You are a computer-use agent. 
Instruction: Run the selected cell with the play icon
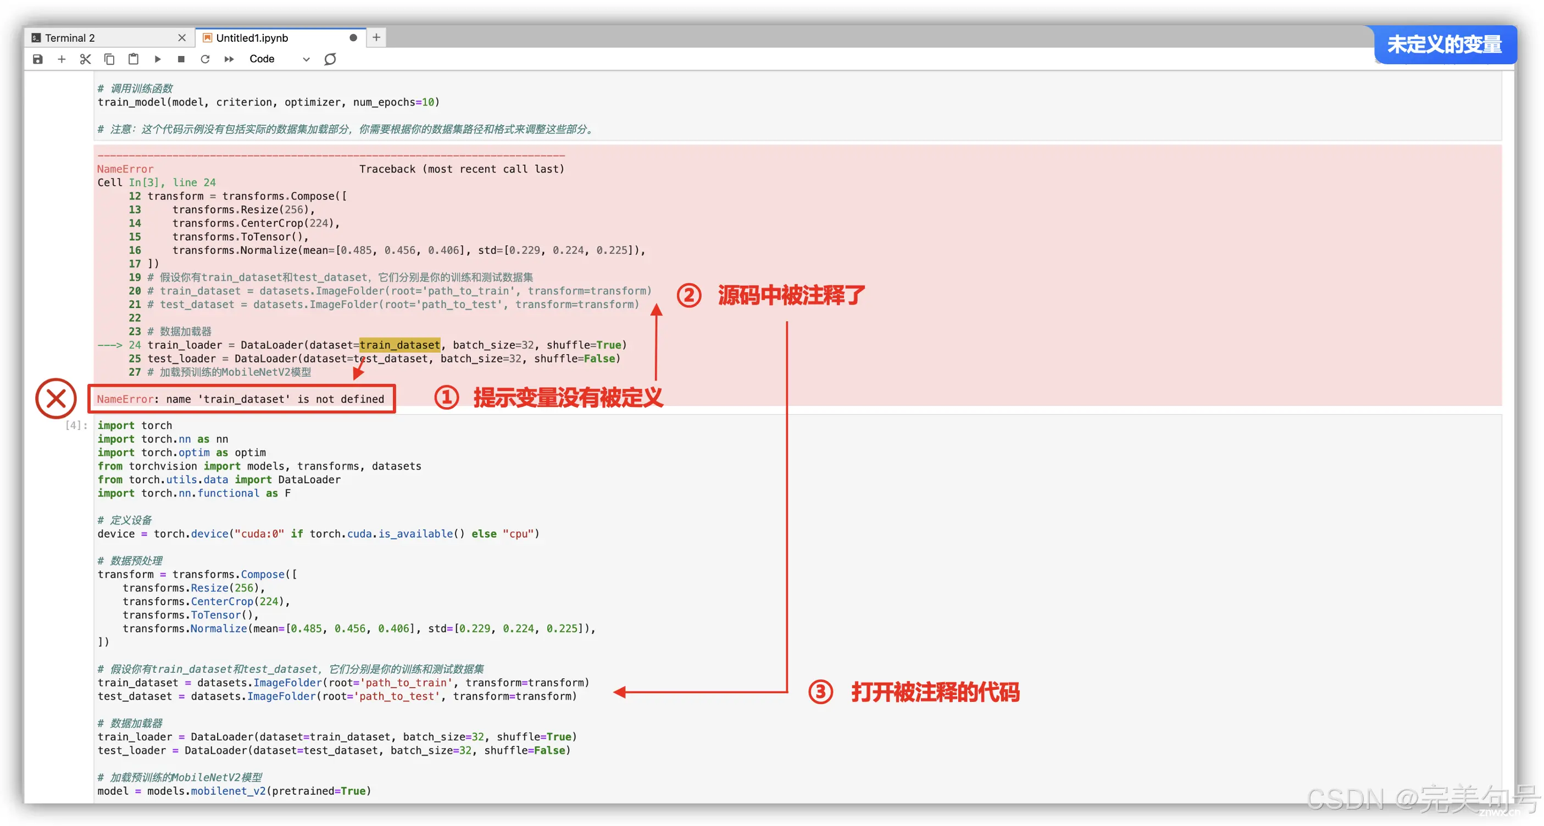158,59
